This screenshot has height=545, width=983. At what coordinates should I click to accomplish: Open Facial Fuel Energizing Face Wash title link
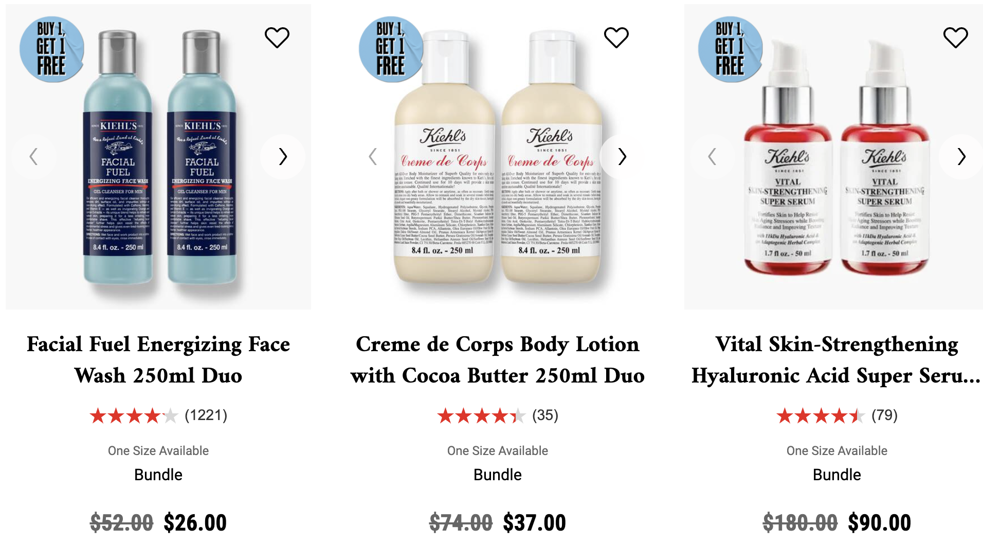coord(158,360)
